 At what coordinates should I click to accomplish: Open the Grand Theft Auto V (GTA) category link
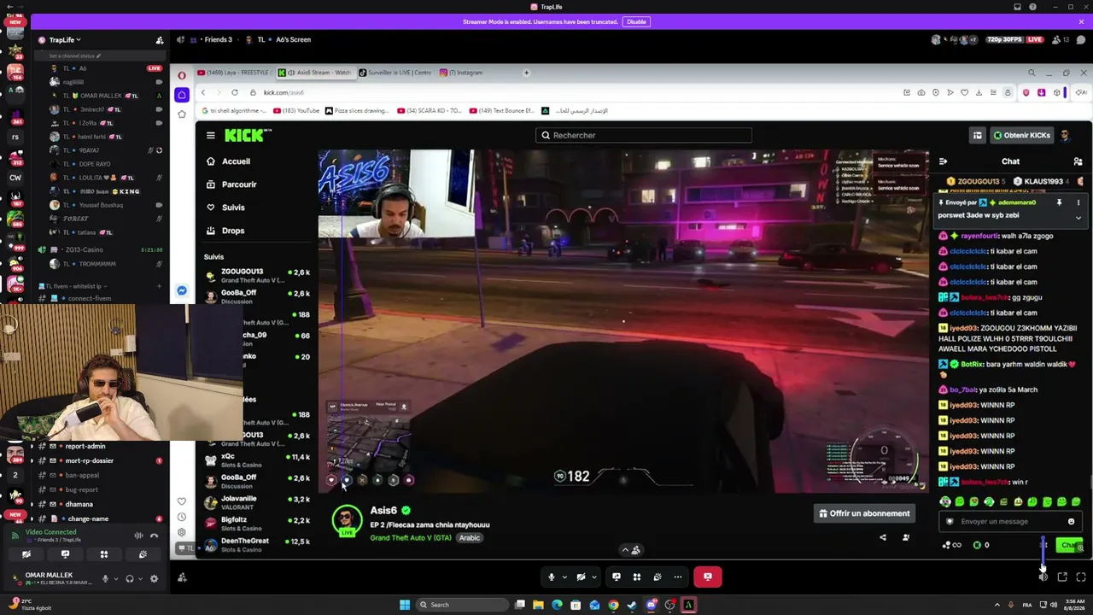pyautogui.click(x=411, y=538)
